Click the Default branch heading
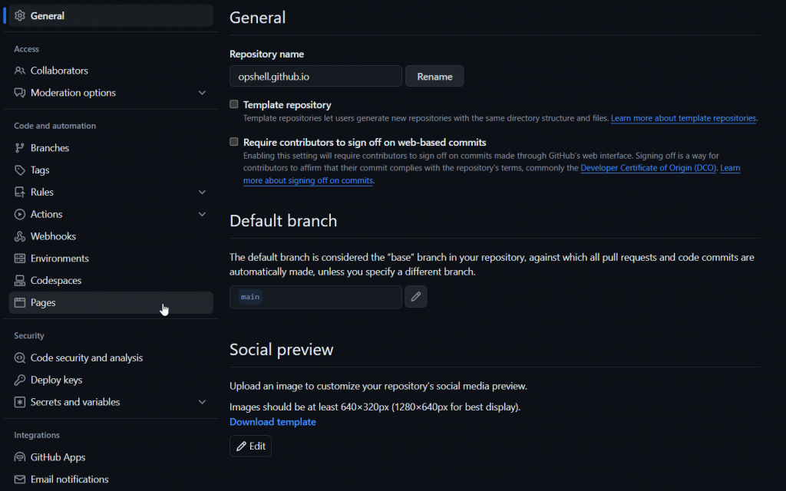 coord(283,221)
